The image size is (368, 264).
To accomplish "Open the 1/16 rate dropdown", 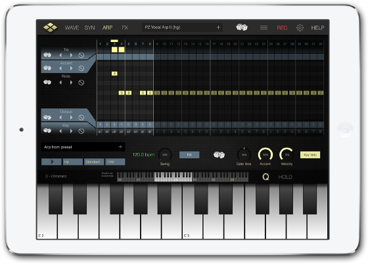I will coord(115,162).
